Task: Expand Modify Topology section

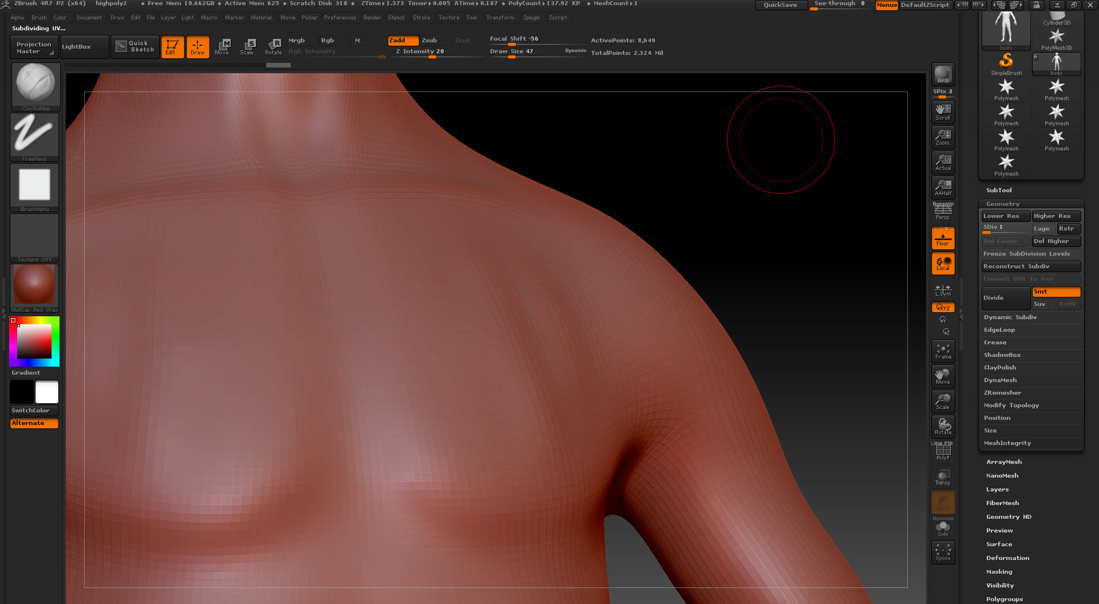Action: click(x=1011, y=405)
